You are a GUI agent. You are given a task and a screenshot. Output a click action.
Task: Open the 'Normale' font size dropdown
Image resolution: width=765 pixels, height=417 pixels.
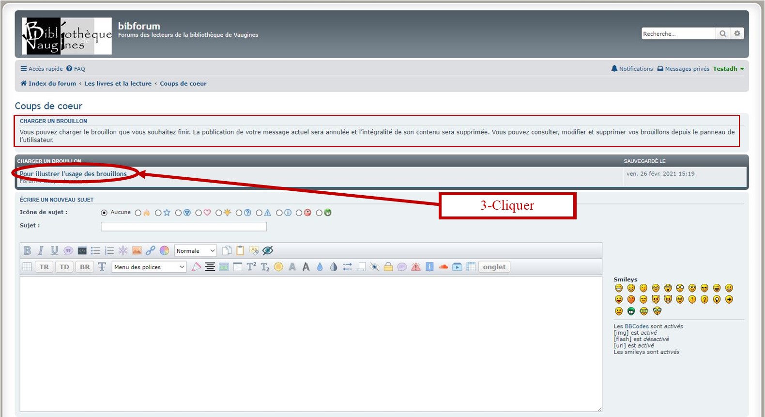[195, 250]
